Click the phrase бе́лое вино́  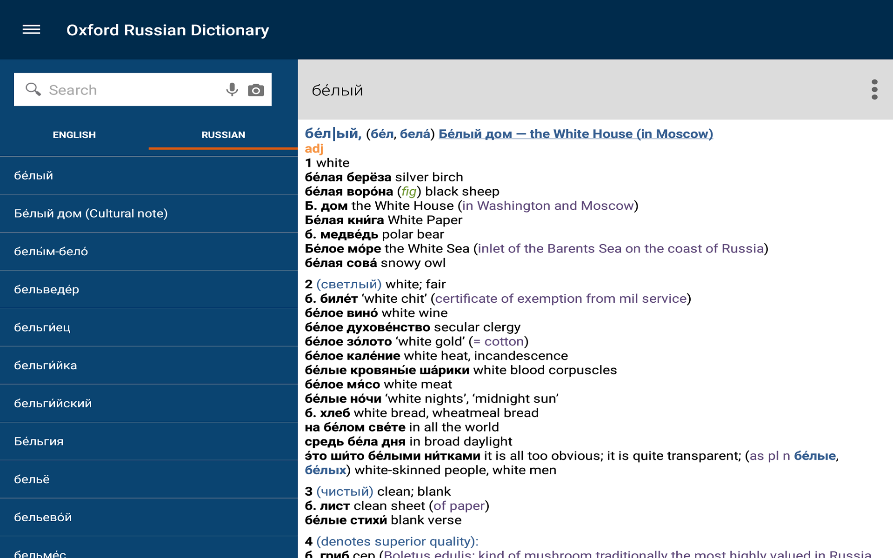point(341,313)
